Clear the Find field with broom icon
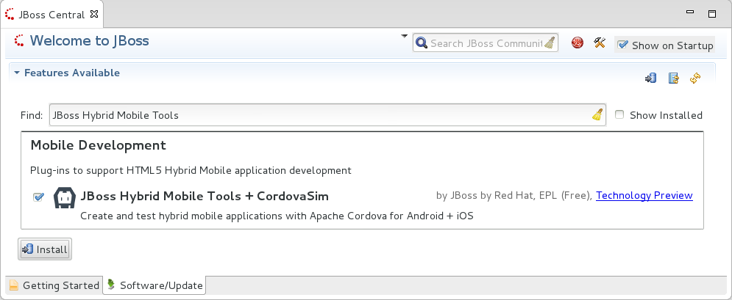Screen dimensions: 732x300 [597, 115]
